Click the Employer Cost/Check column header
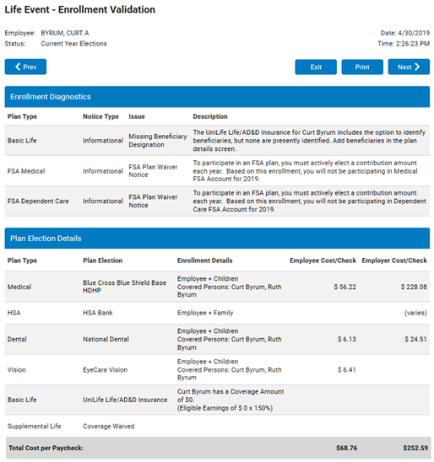 coord(394,261)
